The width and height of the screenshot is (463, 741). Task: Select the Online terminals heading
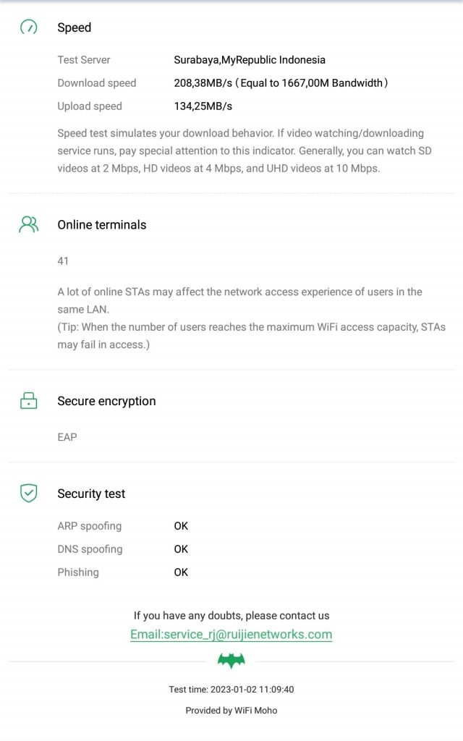(101, 224)
